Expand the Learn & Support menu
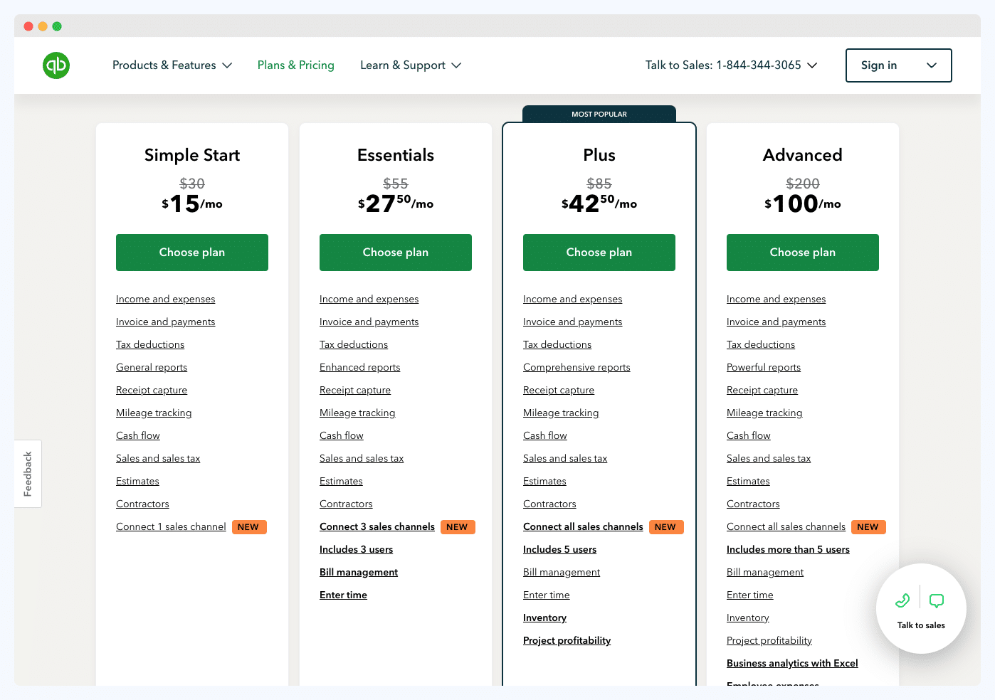The width and height of the screenshot is (995, 700). click(x=411, y=65)
